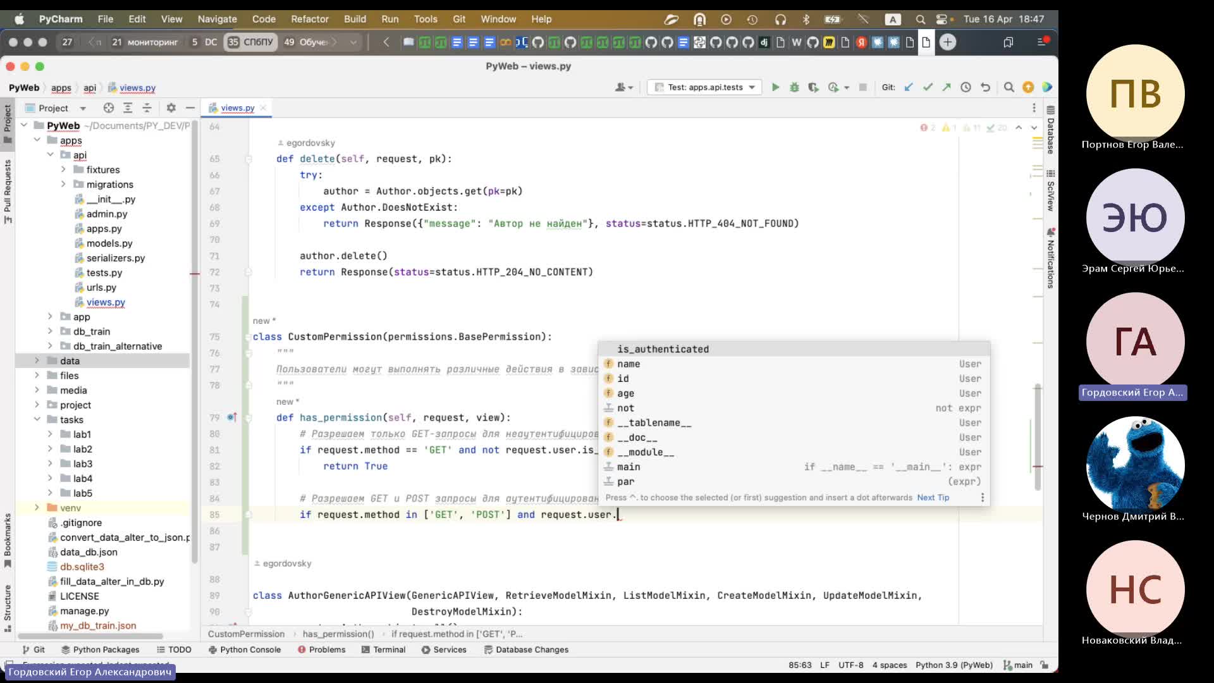Expand the fixtures folder
The height and width of the screenshot is (683, 1214).
(x=63, y=169)
